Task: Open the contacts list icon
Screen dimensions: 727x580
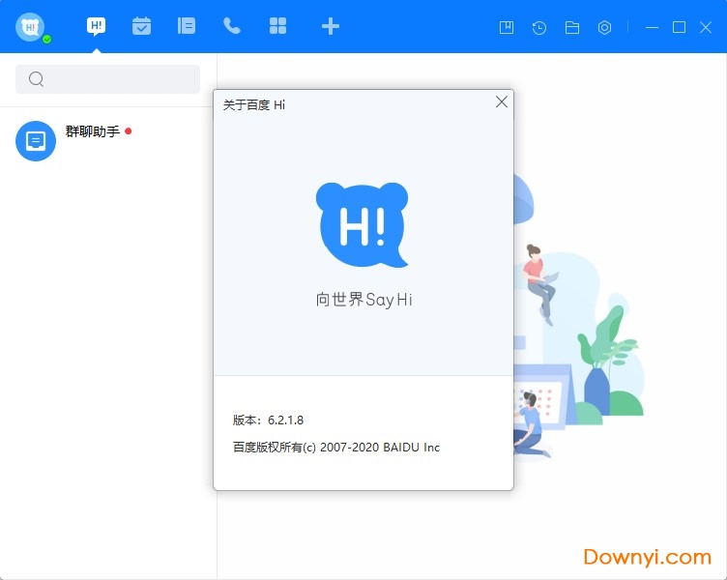Action: click(187, 26)
